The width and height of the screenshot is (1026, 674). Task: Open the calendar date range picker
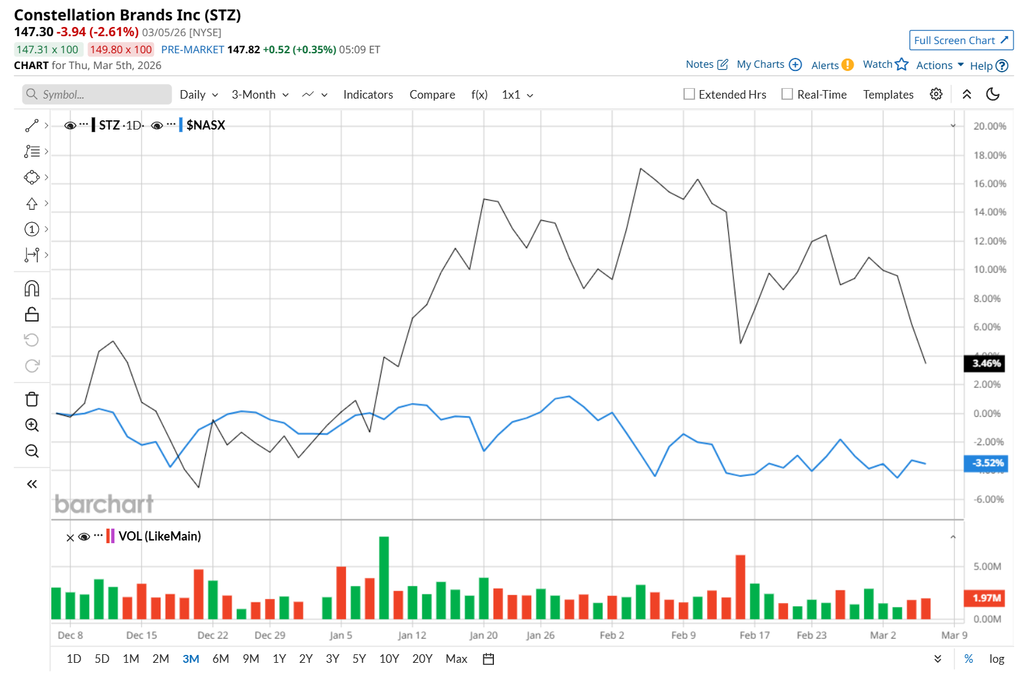click(x=488, y=659)
